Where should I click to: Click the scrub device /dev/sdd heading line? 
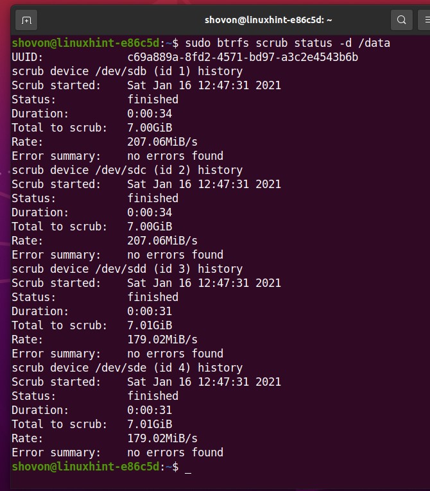pos(127,269)
